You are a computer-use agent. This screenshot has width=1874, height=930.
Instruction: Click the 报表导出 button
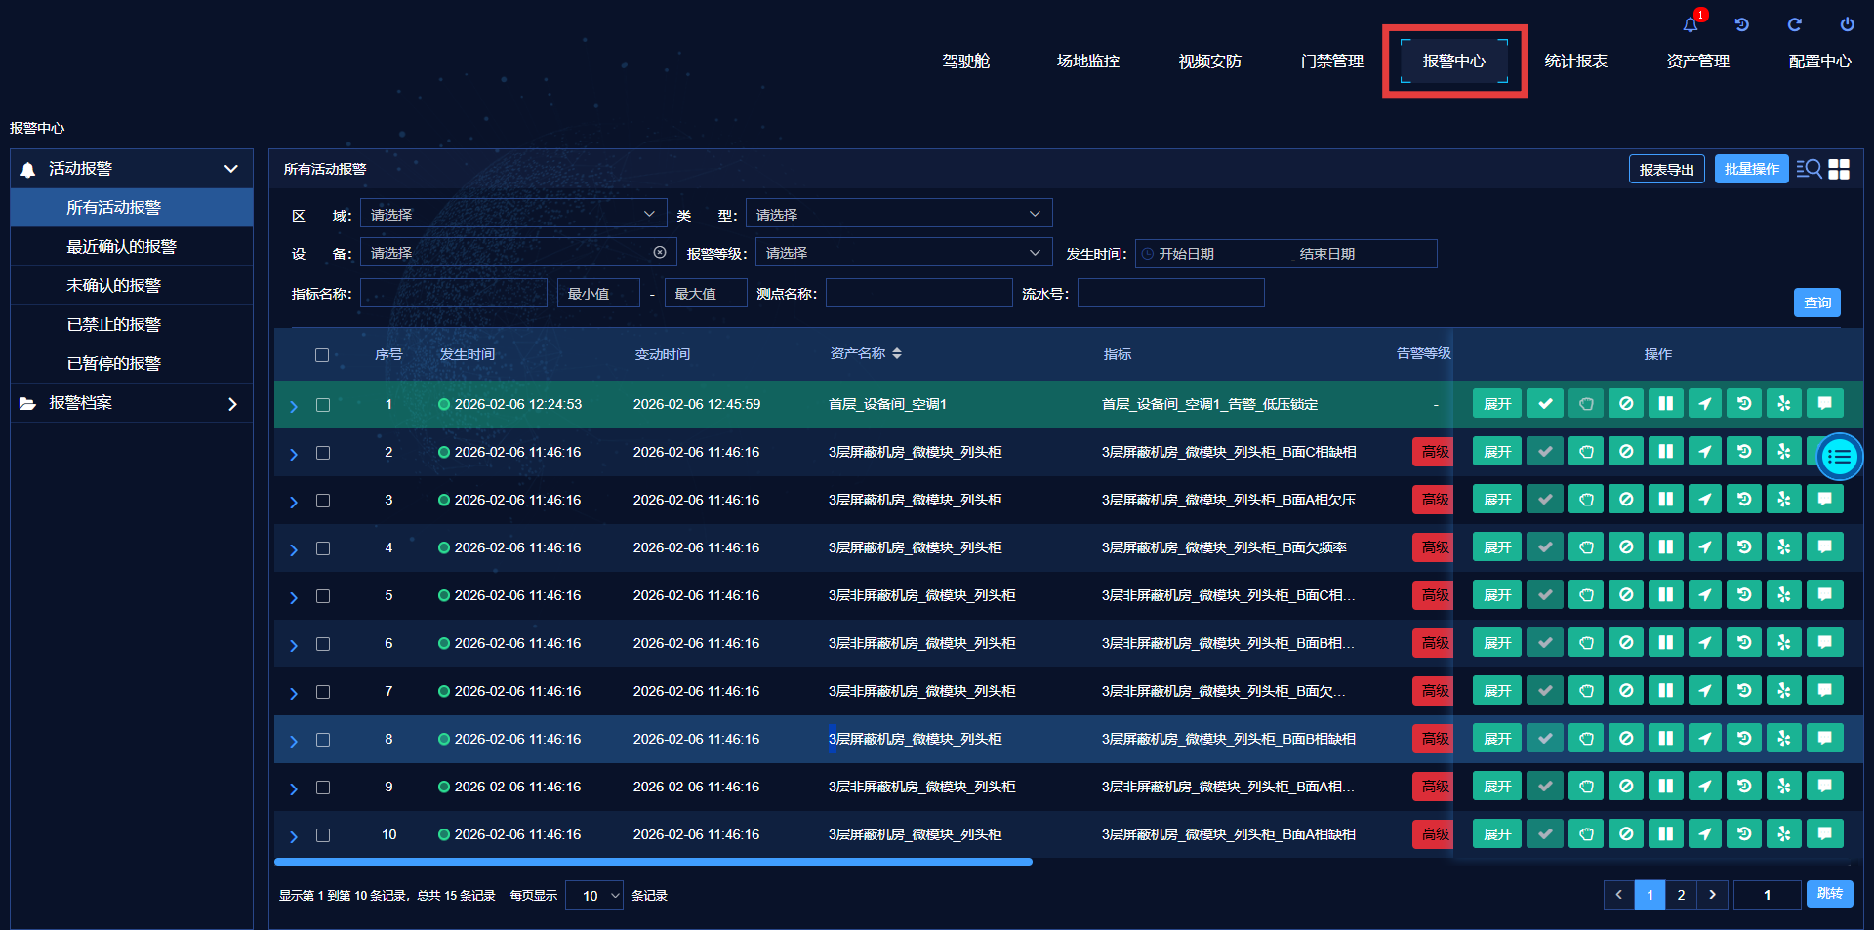click(x=1666, y=169)
